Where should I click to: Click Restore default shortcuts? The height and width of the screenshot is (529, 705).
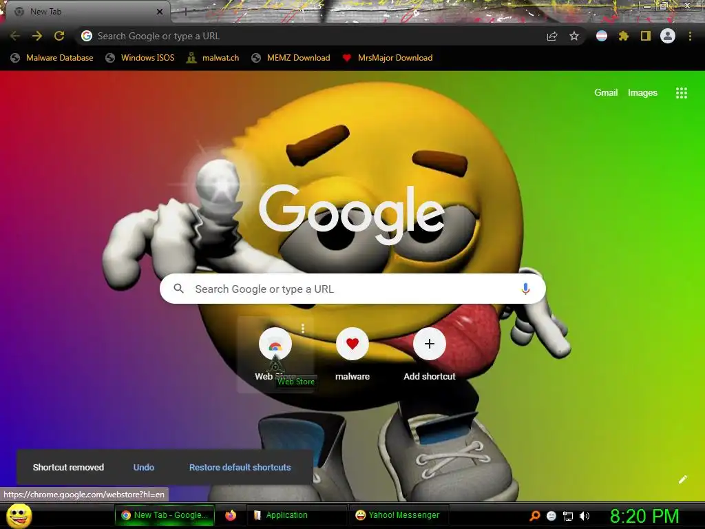(240, 468)
